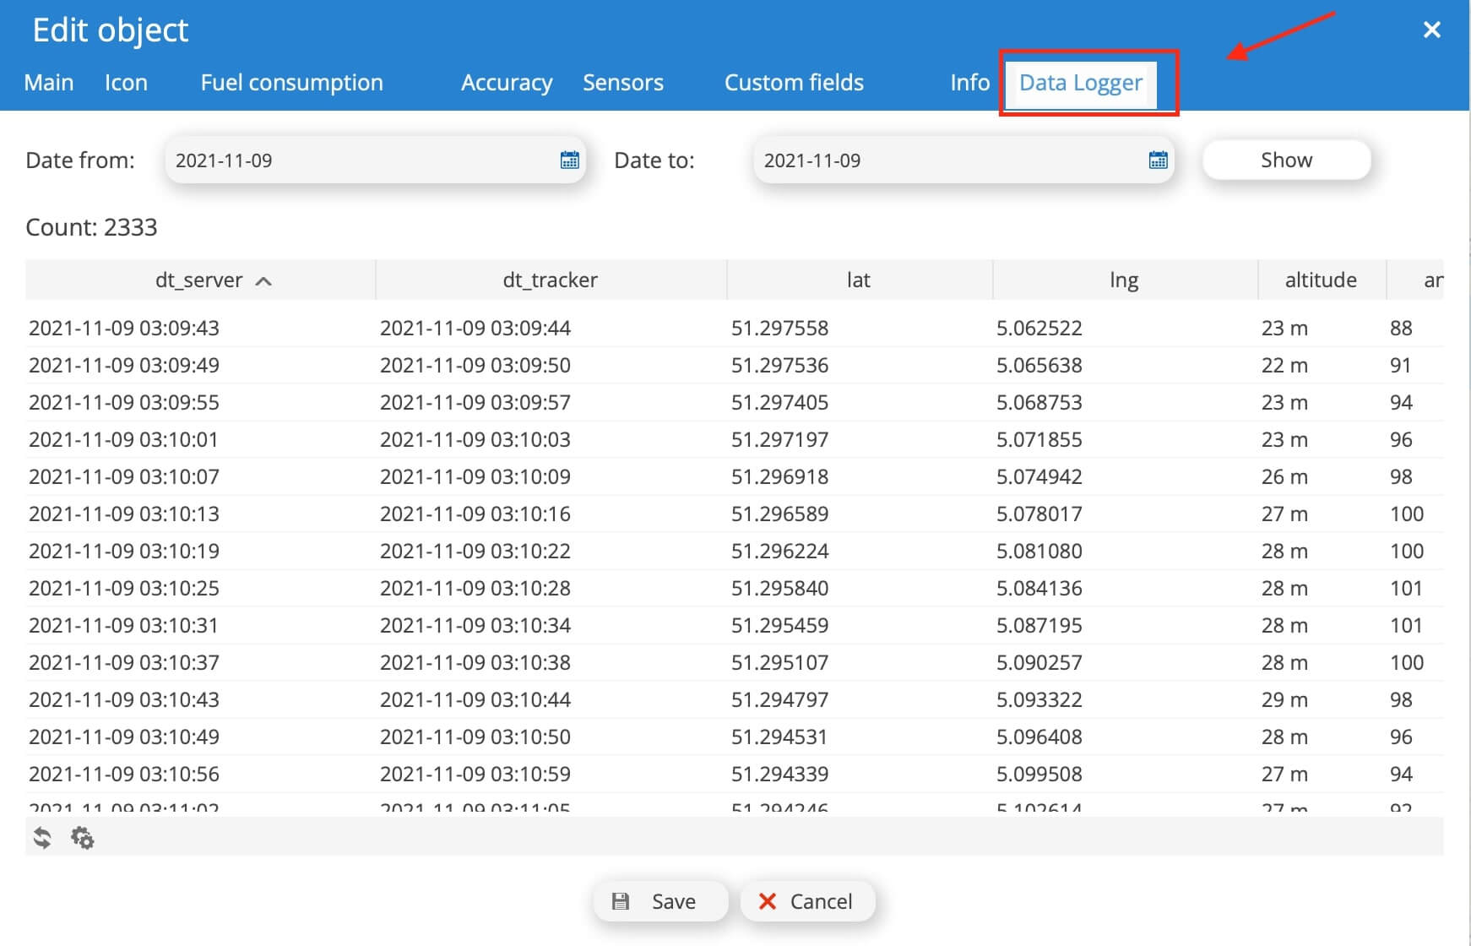Open the Date to calendar picker icon

tap(1158, 160)
